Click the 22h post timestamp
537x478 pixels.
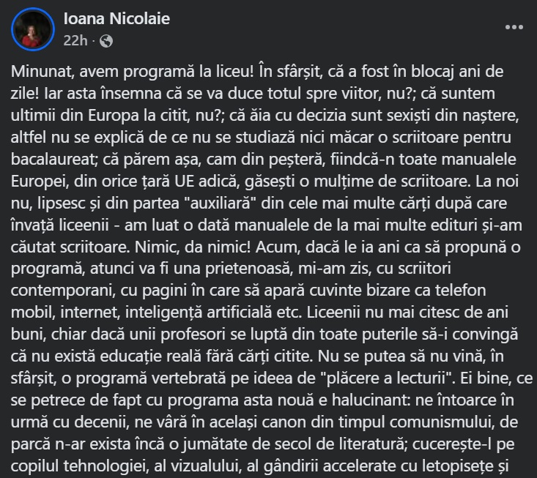(75, 40)
